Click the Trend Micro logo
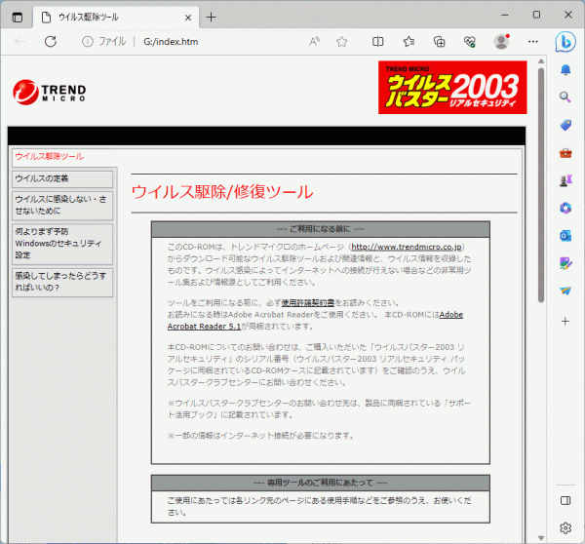The width and height of the screenshot is (585, 544). click(50, 92)
